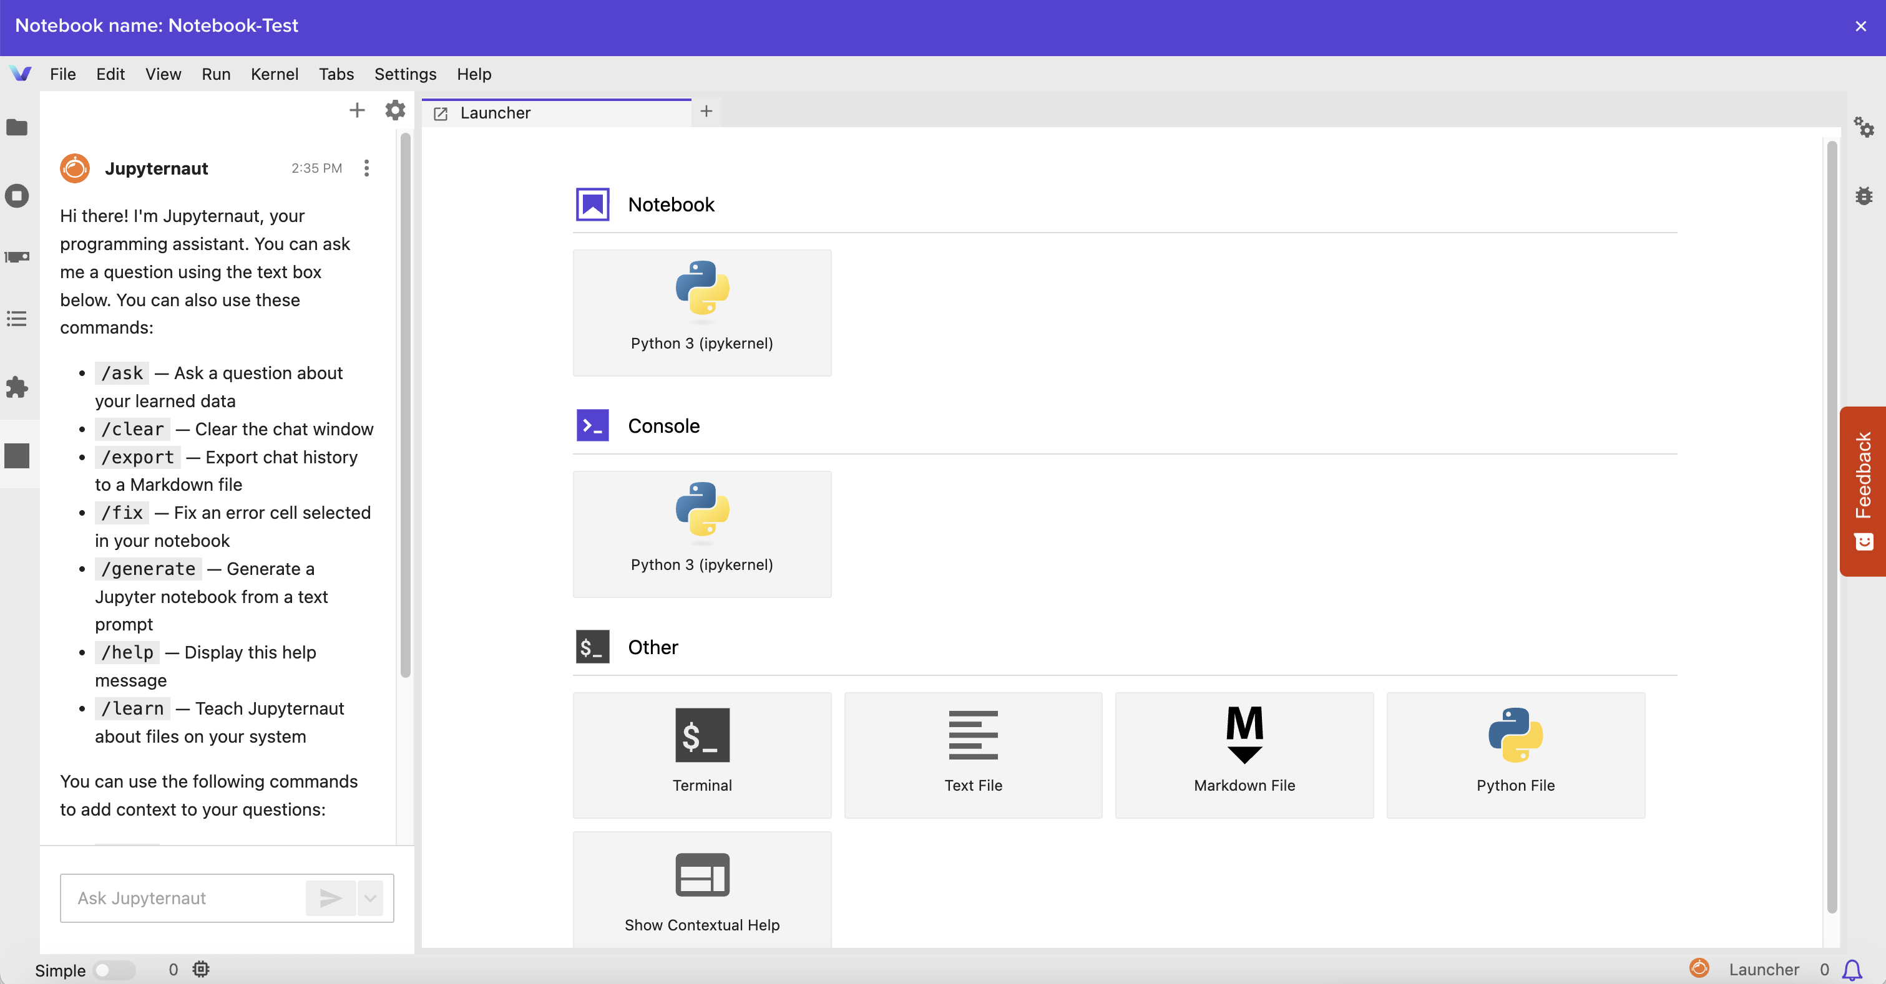1886x984 pixels.
Task: Select the Launcher tab
Action: click(x=557, y=113)
